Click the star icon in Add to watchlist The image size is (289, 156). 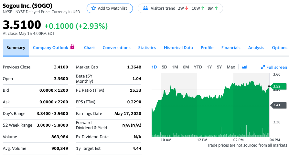pos(94,8)
